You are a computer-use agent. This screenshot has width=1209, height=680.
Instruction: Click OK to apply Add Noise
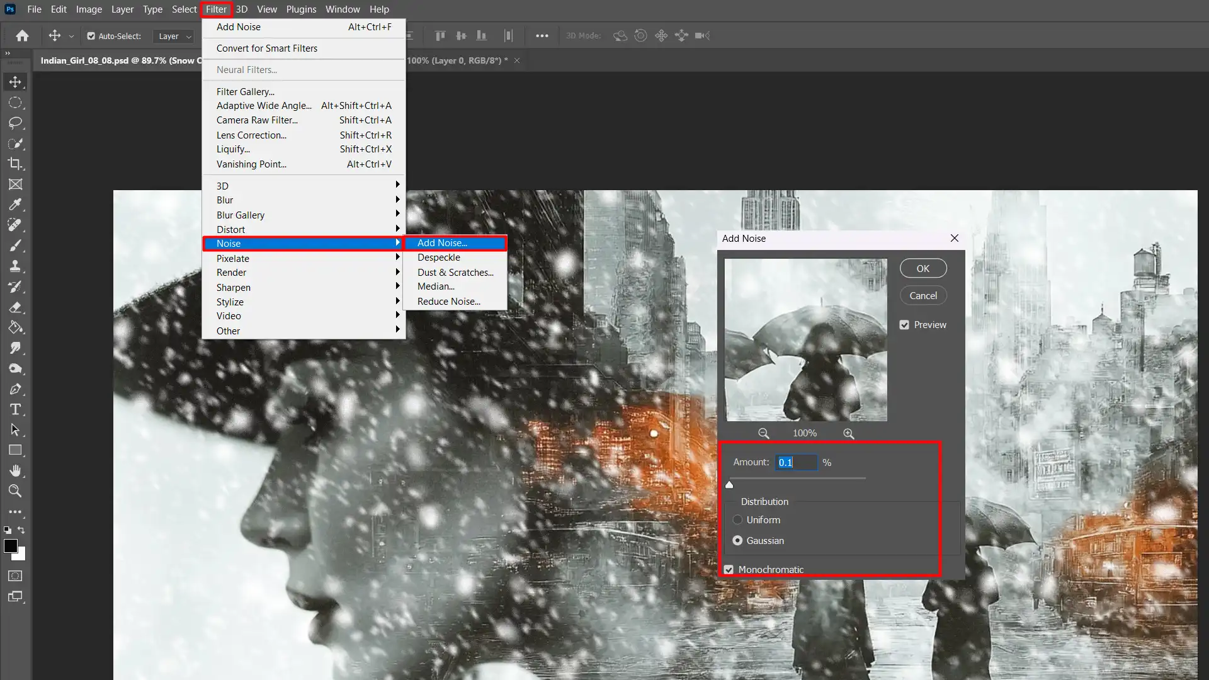point(922,268)
